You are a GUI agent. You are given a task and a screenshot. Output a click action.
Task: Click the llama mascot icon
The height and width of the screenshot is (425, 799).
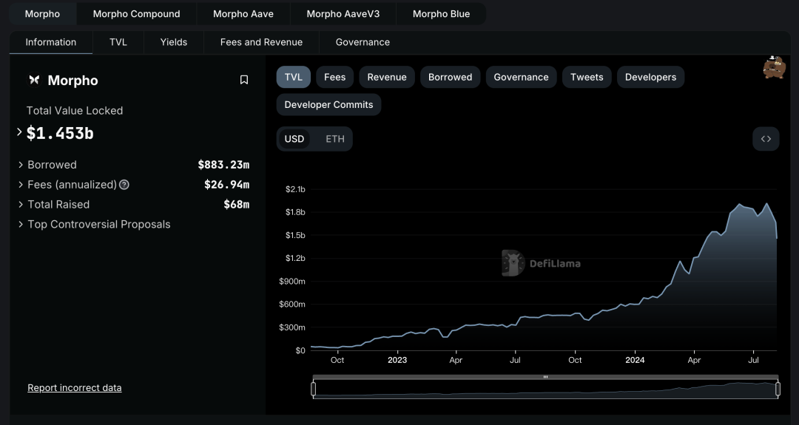tap(774, 67)
